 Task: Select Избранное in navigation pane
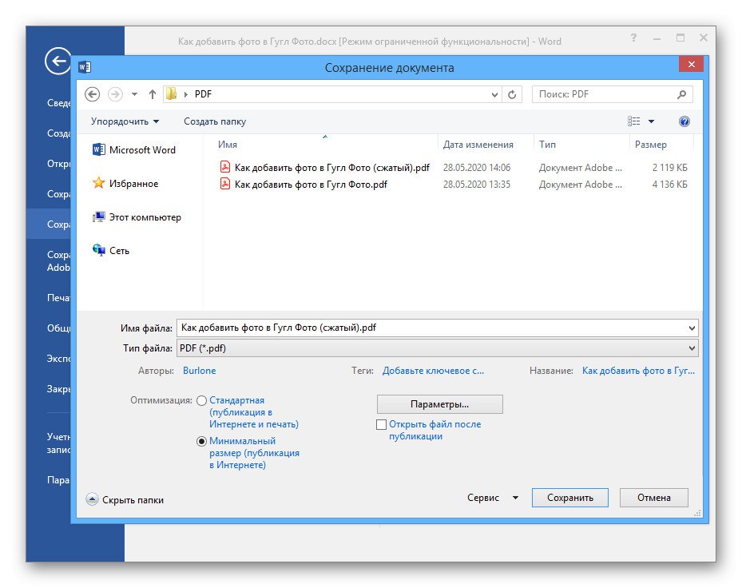tap(133, 184)
